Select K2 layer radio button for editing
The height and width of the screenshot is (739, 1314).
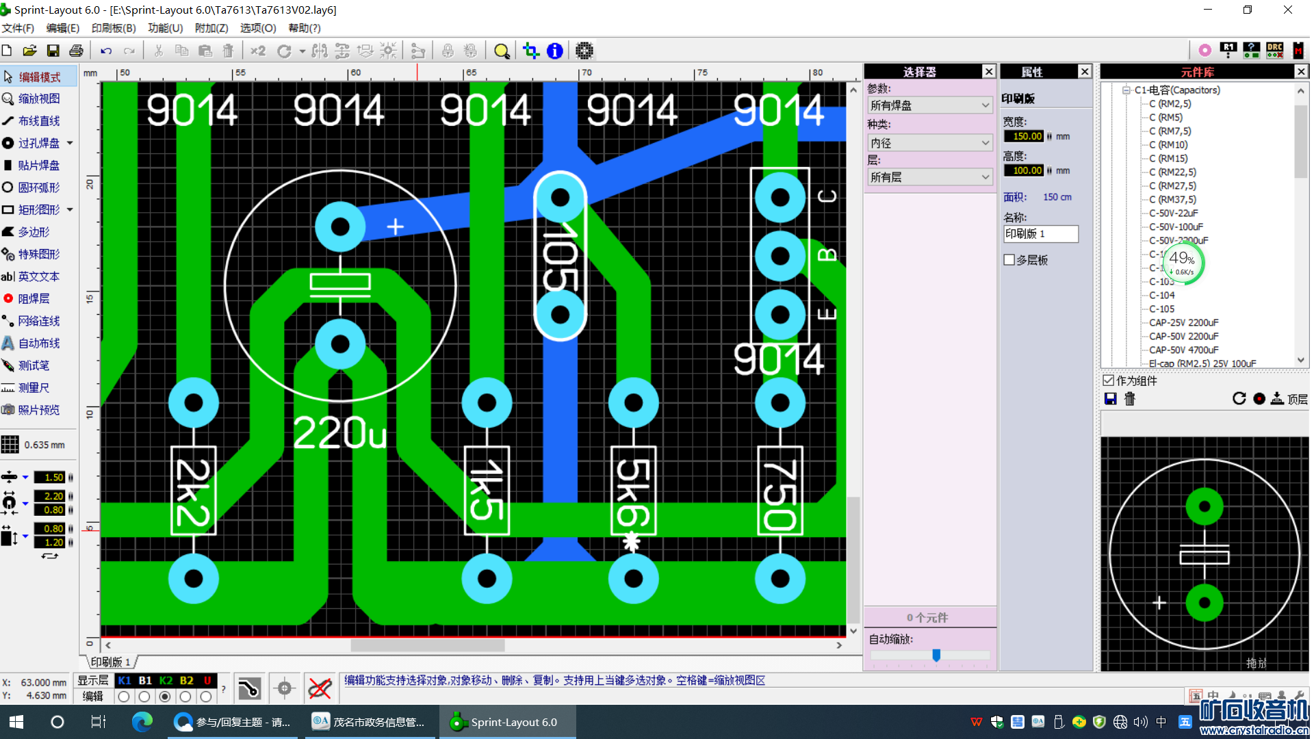(x=165, y=697)
